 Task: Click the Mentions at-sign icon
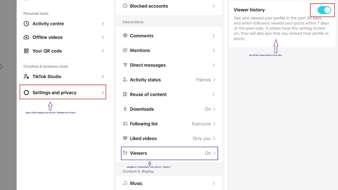tap(125, 50)
